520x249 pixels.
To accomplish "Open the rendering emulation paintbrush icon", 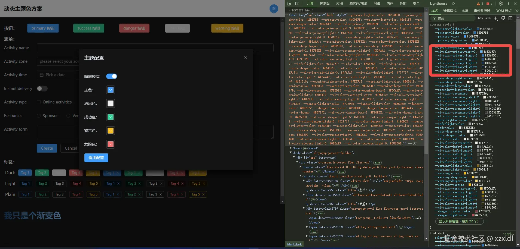I will pos(503,18).
